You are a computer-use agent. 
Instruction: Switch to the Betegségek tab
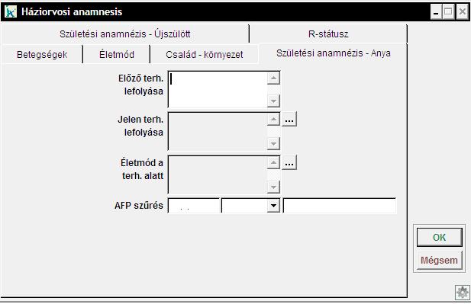coord(42,55)
